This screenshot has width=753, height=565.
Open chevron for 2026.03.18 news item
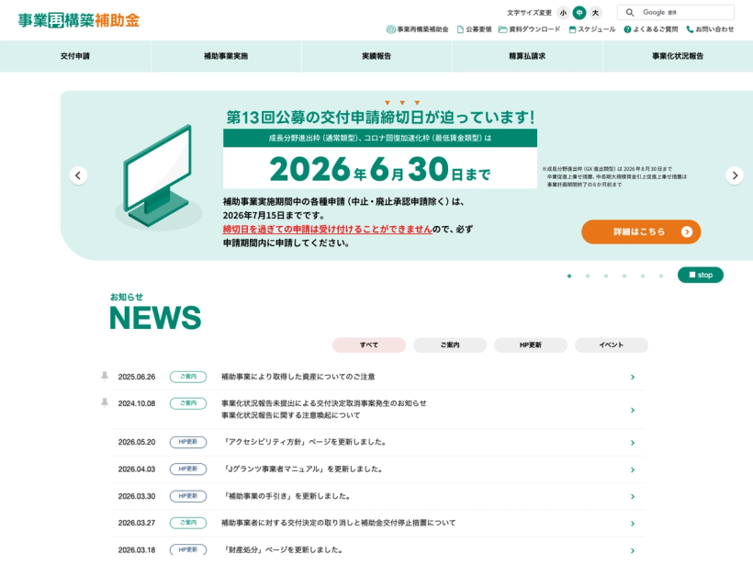(633, 550)
